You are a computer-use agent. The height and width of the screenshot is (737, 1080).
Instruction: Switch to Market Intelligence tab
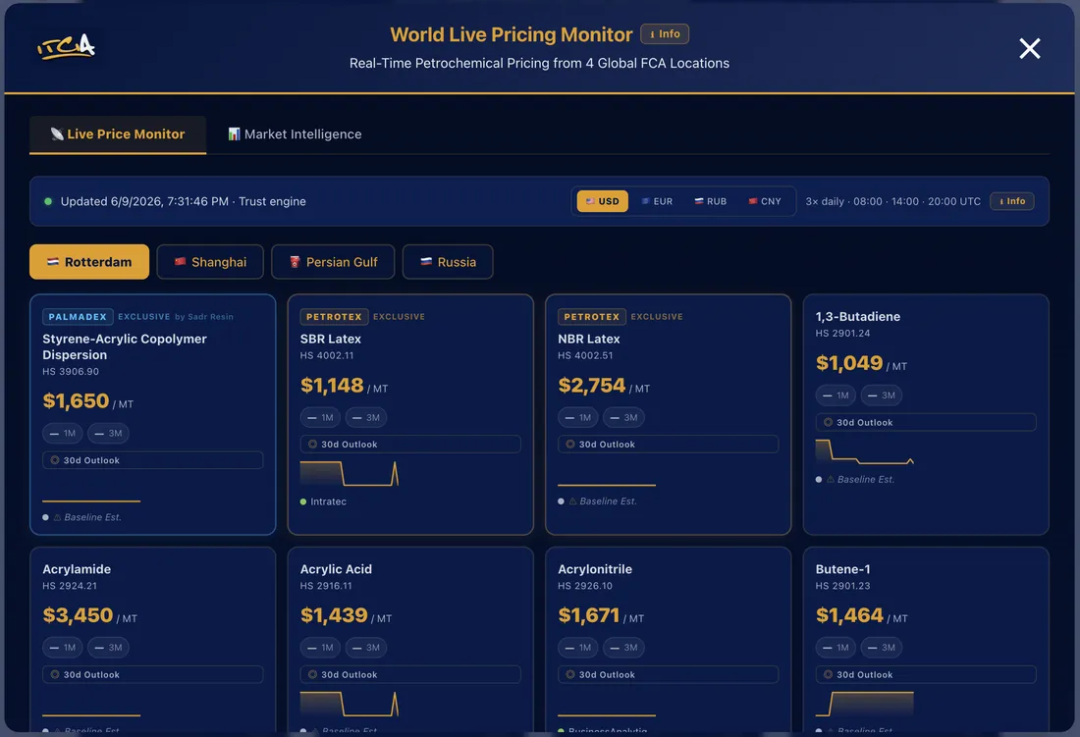coord(295,134)
